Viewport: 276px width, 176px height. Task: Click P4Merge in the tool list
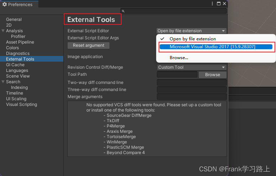(116, 126)
